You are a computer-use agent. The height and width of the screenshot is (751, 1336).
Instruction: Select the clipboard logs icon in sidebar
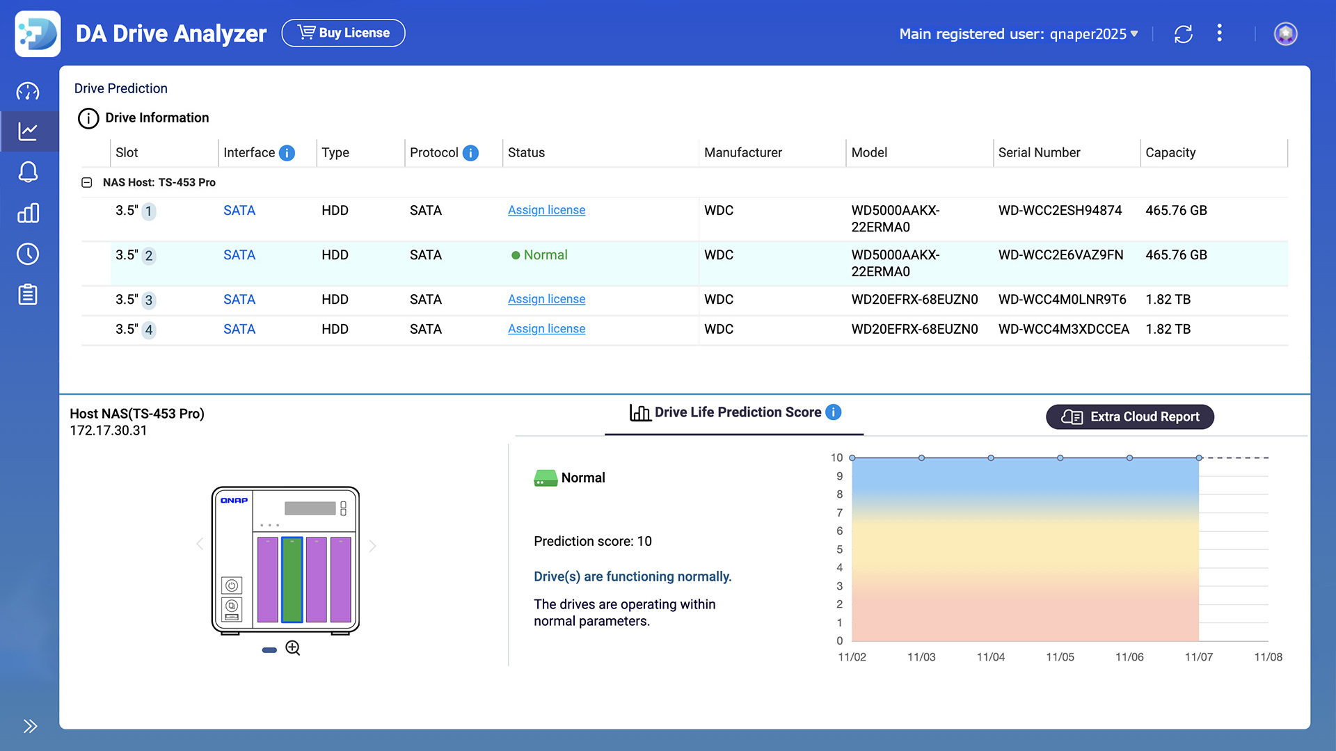point(29,294)
